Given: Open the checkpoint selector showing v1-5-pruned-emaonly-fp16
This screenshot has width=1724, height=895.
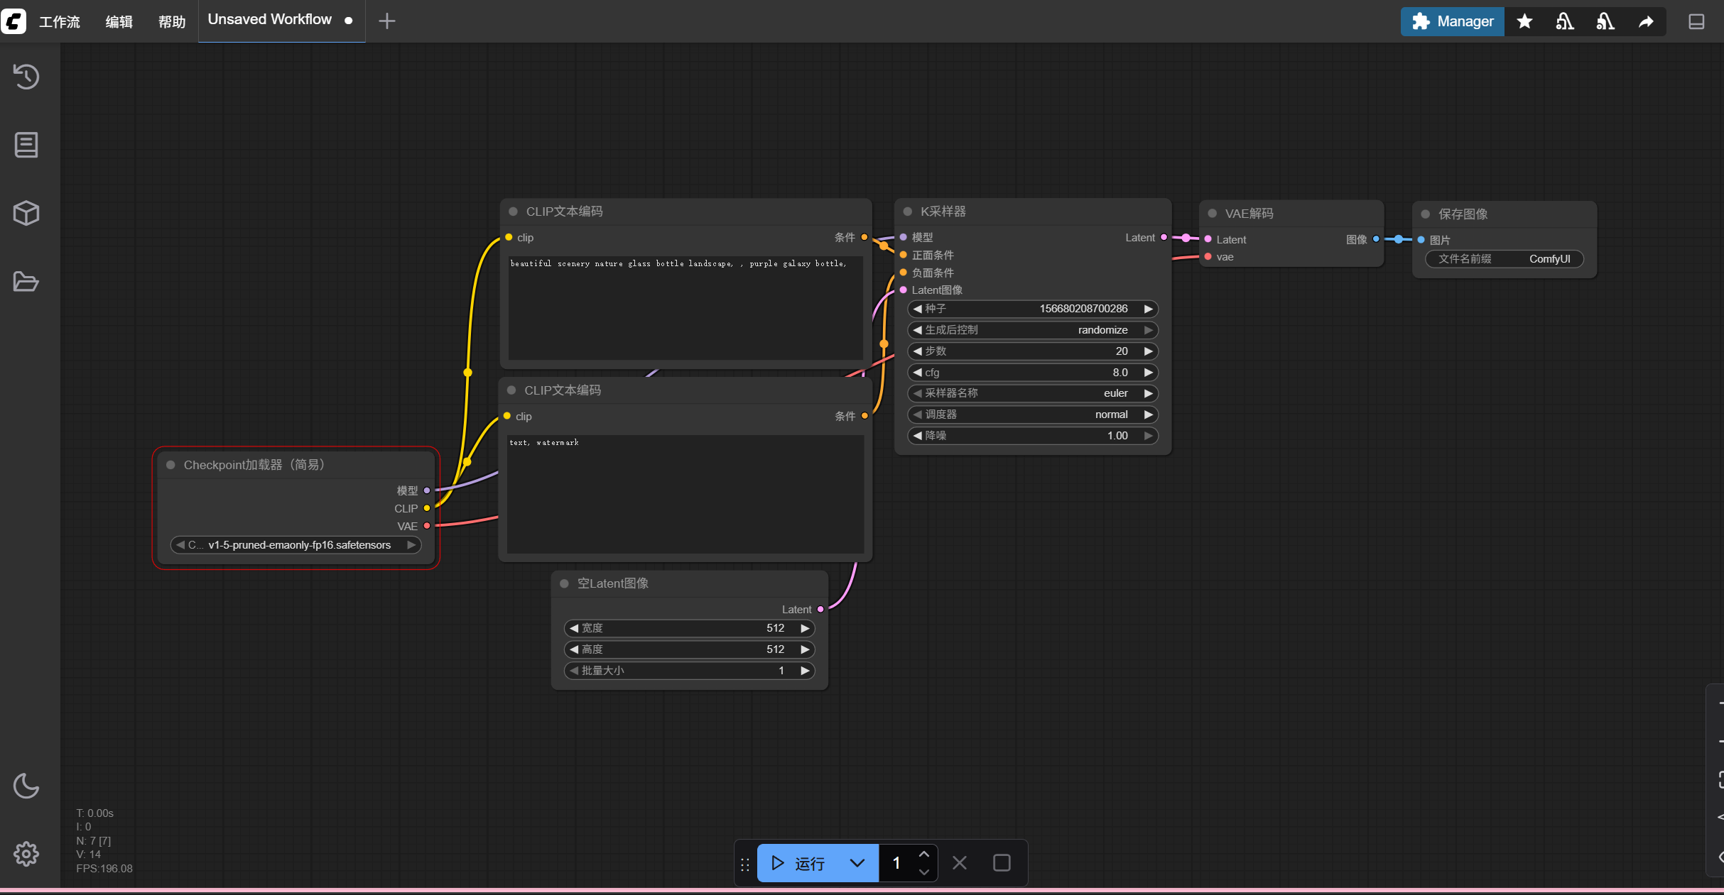Looking at the screenshot, I should (295, 545).
